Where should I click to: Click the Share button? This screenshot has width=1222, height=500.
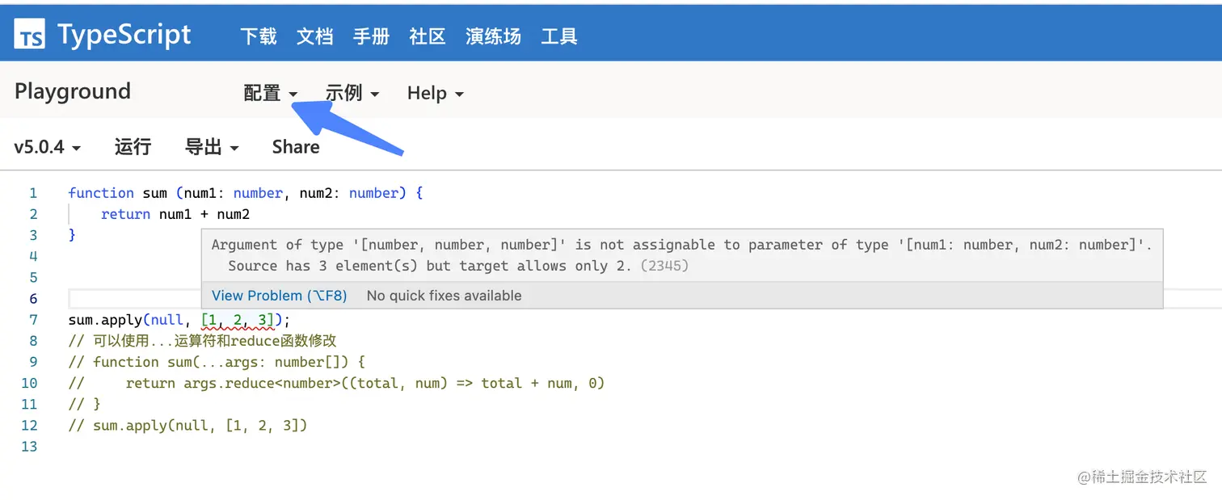pos(296,147)
